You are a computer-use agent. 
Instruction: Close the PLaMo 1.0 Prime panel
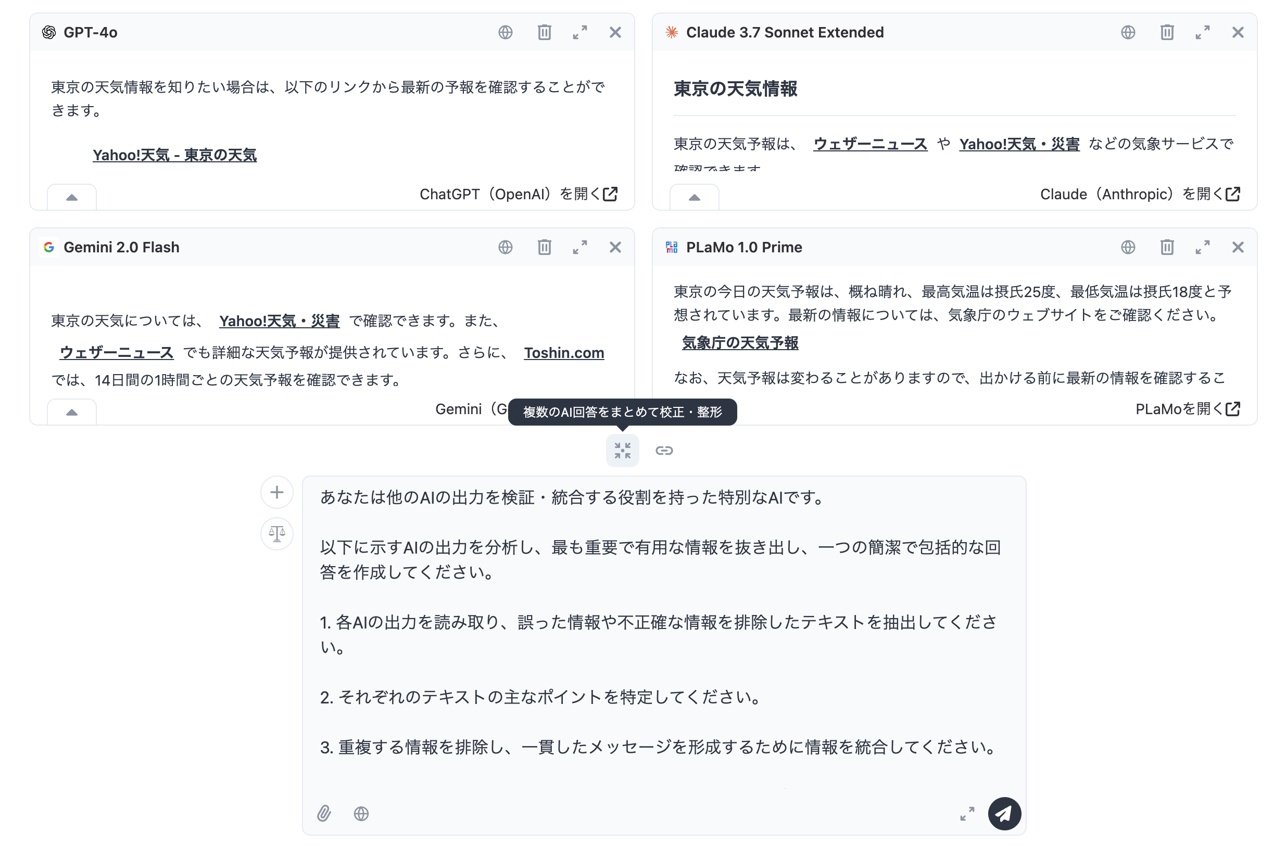point(1238,247)
